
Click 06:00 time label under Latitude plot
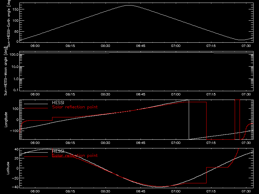(35, 191)
